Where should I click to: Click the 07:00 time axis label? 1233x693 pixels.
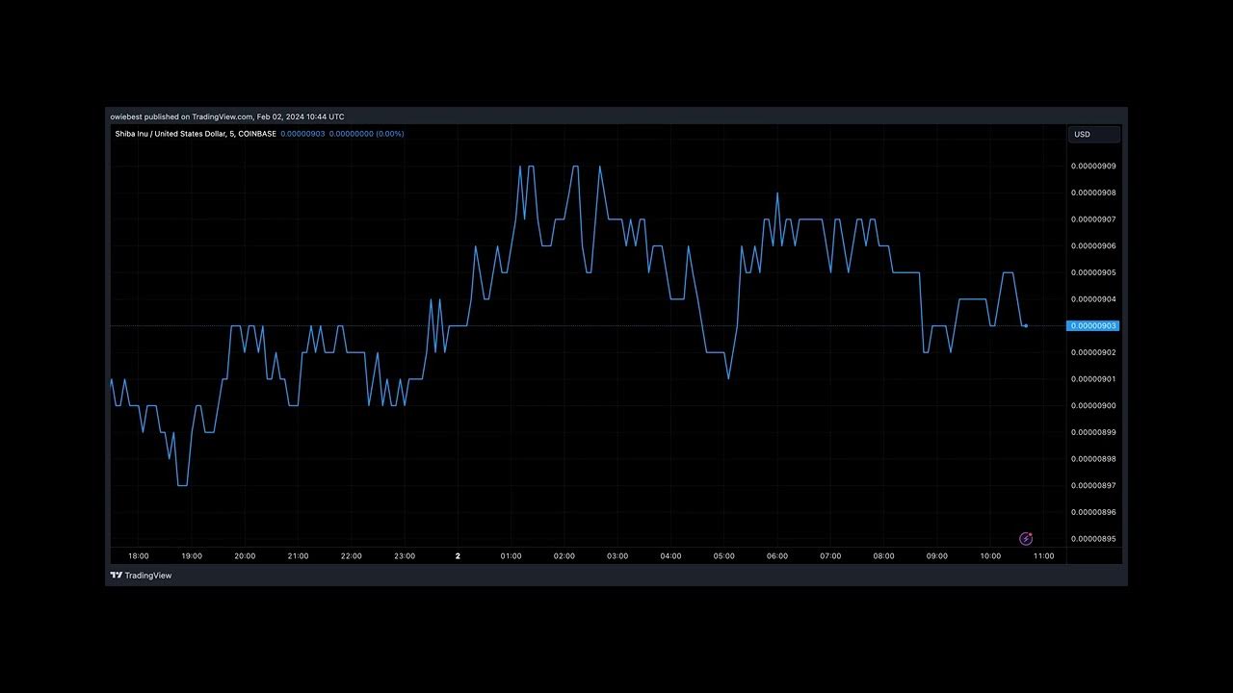coord(830,556)
